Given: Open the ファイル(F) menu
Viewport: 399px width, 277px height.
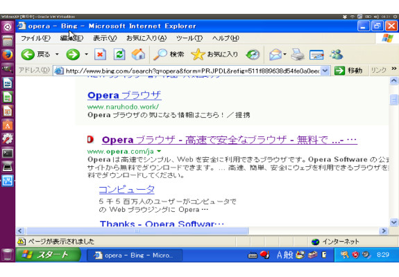Looking at the screenshot, I should (35, 38).
